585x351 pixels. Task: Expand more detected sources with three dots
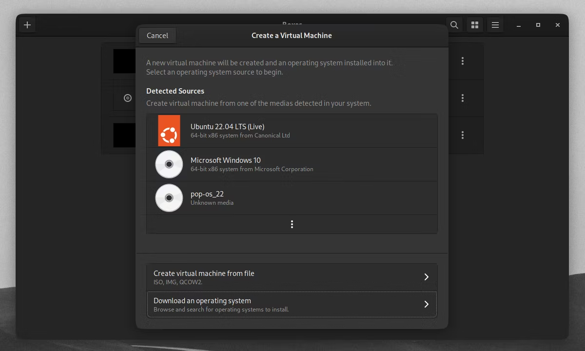pyautogui.click(x=292, y=224)
